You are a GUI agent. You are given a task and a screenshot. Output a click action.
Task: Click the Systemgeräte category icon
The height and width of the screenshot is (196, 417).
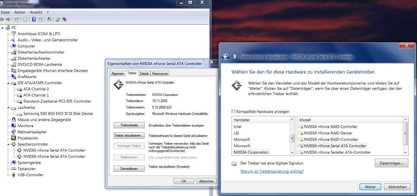(x=13, y=163)
